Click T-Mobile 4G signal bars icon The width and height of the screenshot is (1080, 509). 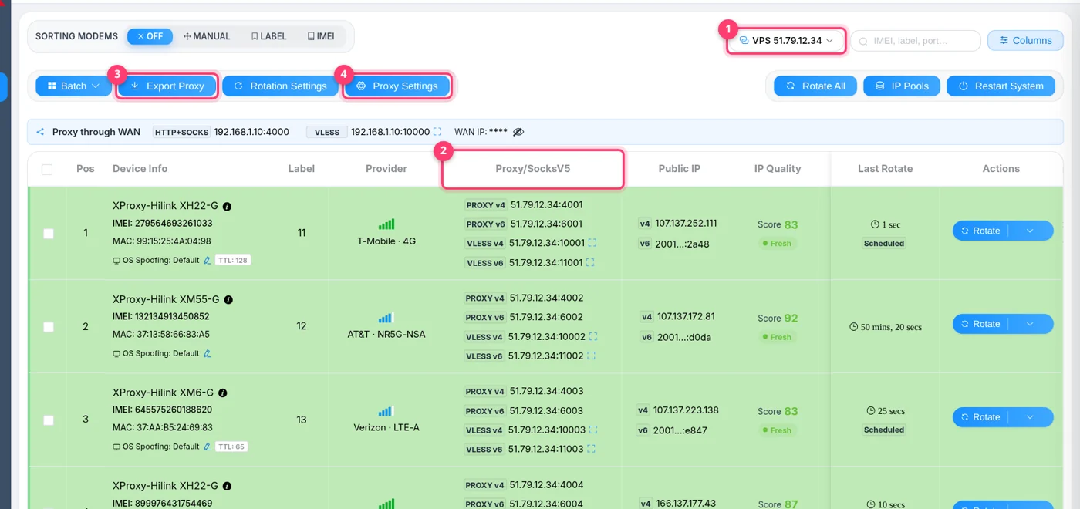point(386,224)
